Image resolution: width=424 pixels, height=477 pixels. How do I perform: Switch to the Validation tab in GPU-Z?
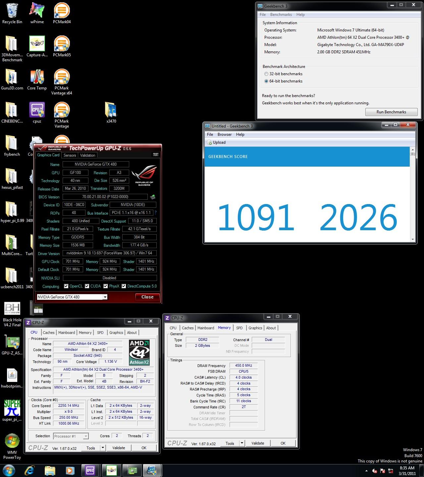[x=88, y=155]
